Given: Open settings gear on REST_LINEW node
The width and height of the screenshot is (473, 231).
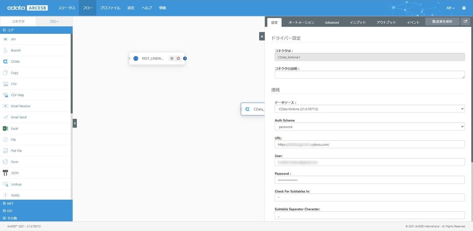Looking at the screenshot, I should pyautogui.click(x=171, y=58).
